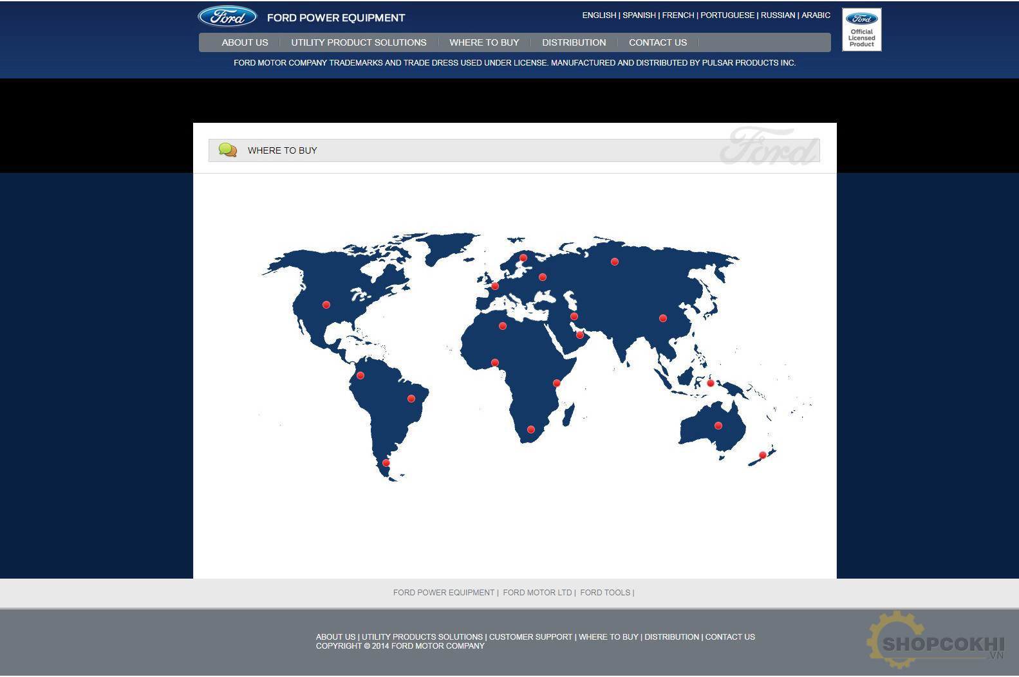This screenshot has height=677, width=1019.
Task: Click the Where To Buy section heading
Action: pyautogui.click(x=283, y=150)
